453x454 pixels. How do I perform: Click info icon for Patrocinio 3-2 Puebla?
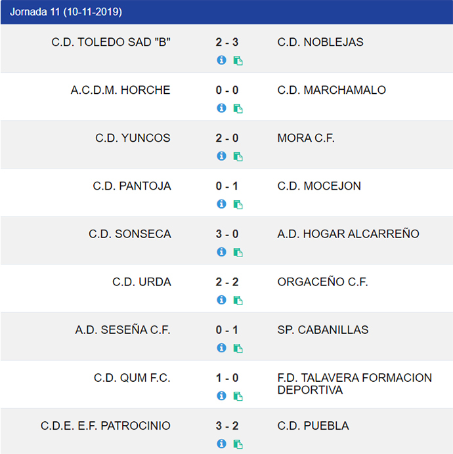point(221,444)
